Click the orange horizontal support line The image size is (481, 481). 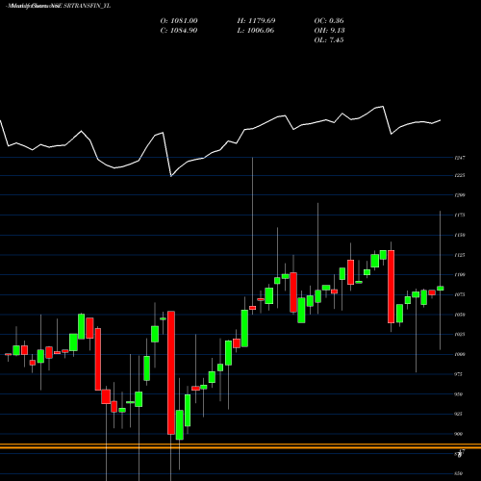[240, 446]
